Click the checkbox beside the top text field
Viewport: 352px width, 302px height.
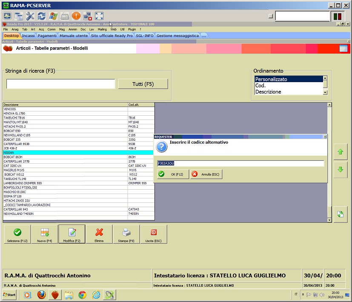click(x=271, y=16)
